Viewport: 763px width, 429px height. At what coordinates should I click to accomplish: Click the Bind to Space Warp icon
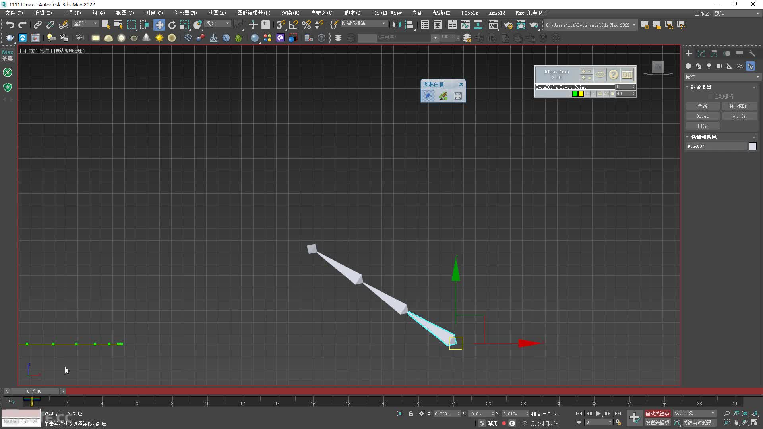pyautogui.click(x=63, y=25)
